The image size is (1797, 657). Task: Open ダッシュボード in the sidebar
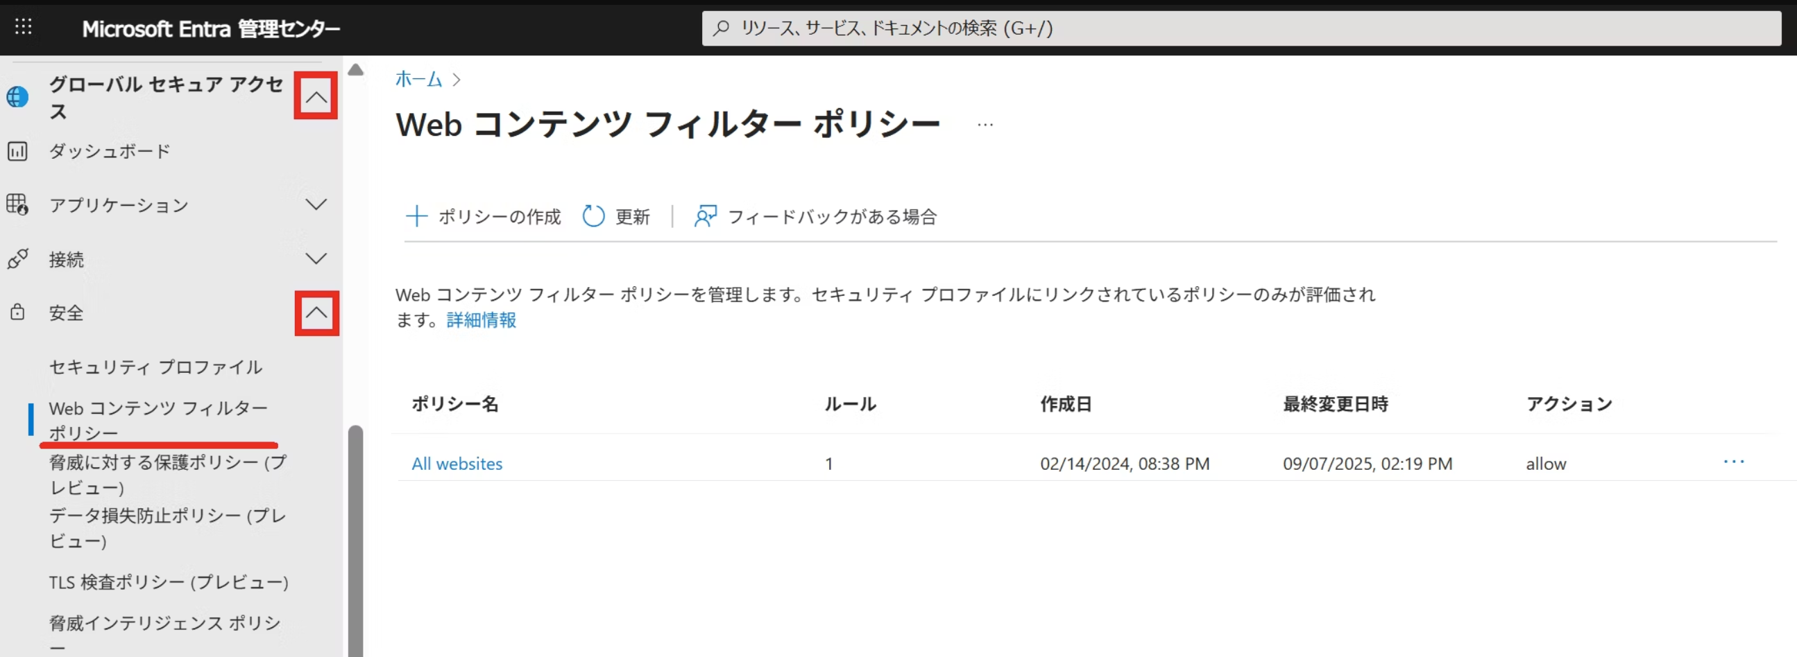coord(110,151)
